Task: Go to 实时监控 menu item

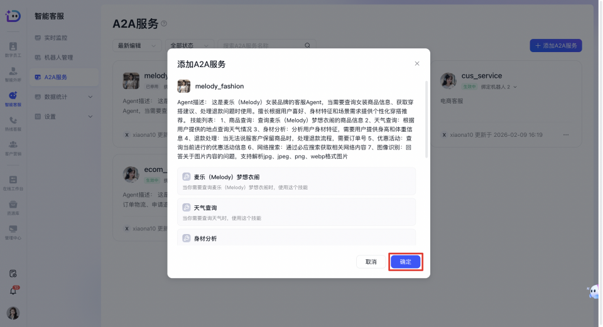Action: [58, 38]
